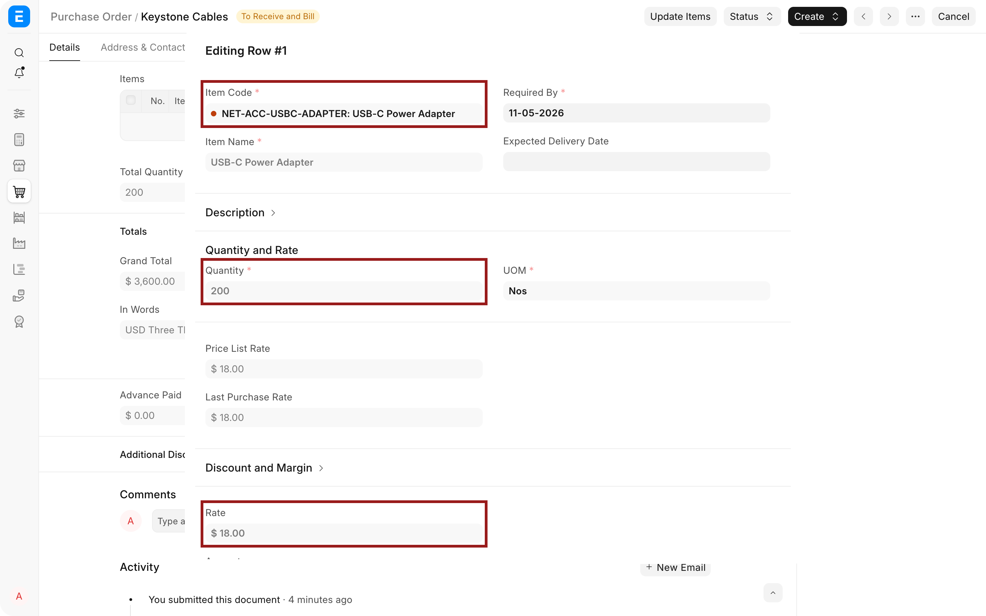Switch to the Address & Contact tab
The width and height of the screenshot is (986, 616).
click(x=143, y=47)
